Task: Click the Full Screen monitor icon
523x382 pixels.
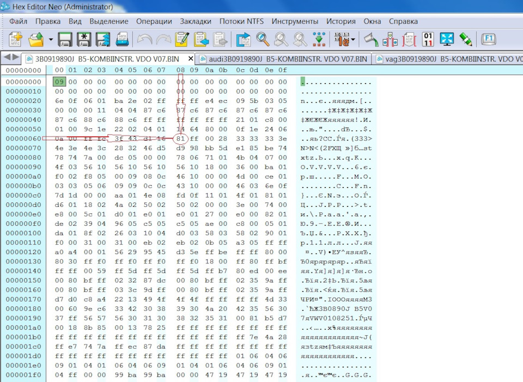Action: 447,39
